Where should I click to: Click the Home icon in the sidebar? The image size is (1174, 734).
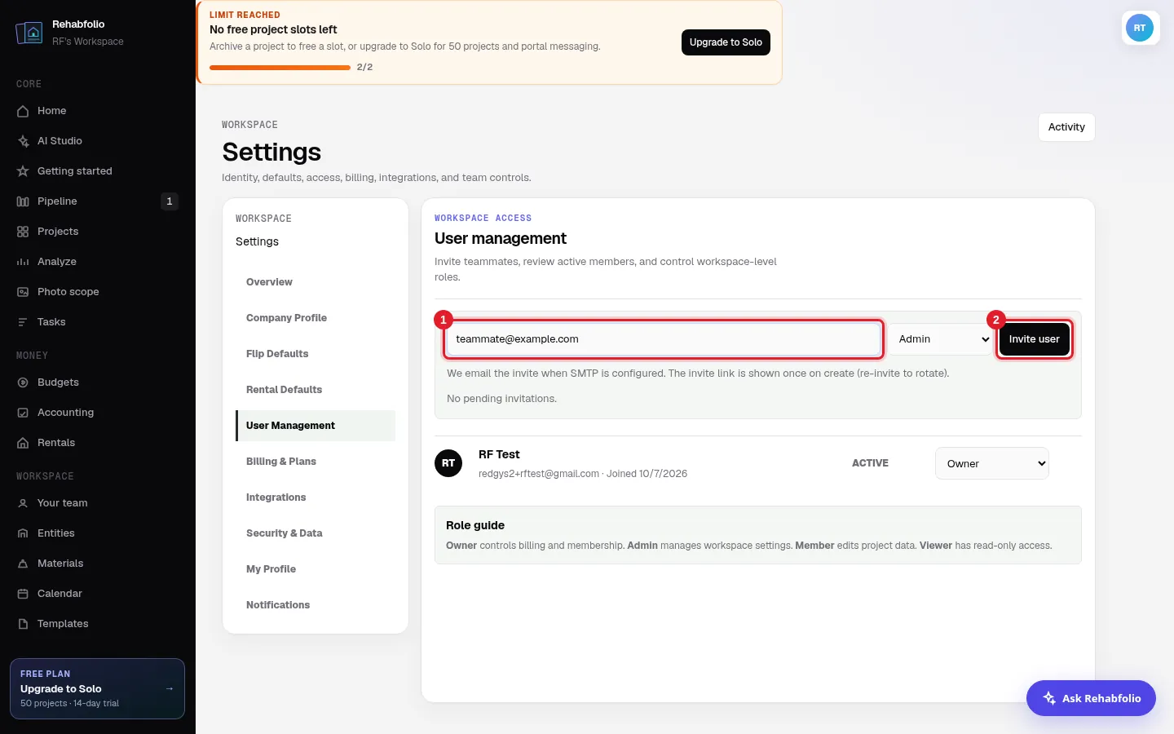point(23,111)
